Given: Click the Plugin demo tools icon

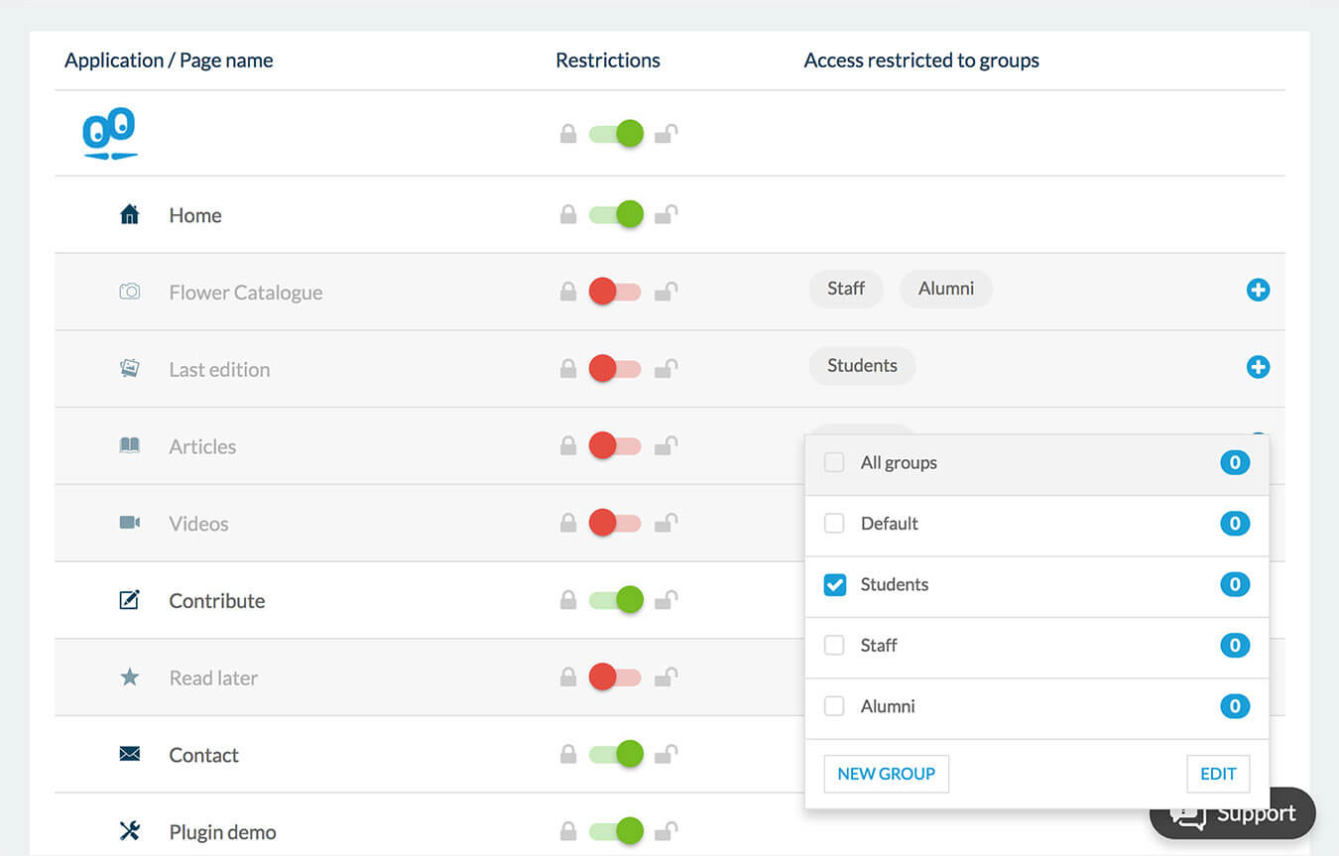Looking at the screenshot, I should click(129, 831).
